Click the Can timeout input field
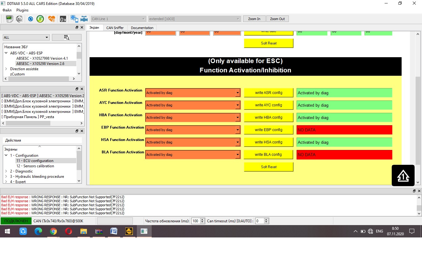This screenshot has height=256, width=422. (259, 221)
